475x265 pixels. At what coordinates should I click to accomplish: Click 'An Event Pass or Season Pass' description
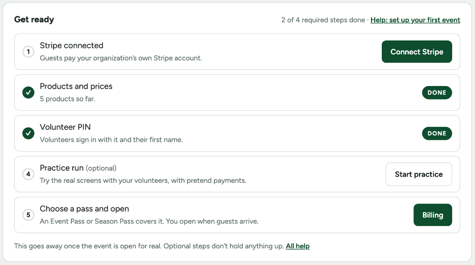click(149, 221)
